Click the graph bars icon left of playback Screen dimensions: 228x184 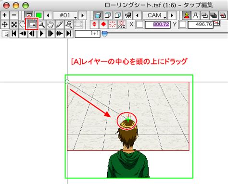pyautogui.click(x=5, y=34)
